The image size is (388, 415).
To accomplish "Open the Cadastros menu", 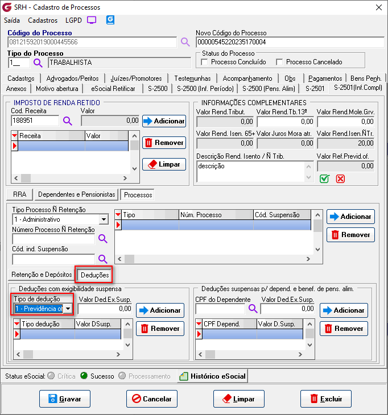I will pos(42,20).
